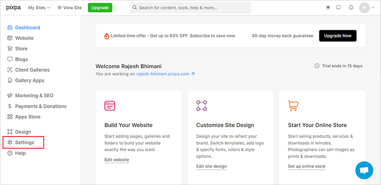Focus the search content field
The width and height of the screenshot is (381, 185).
190,8
